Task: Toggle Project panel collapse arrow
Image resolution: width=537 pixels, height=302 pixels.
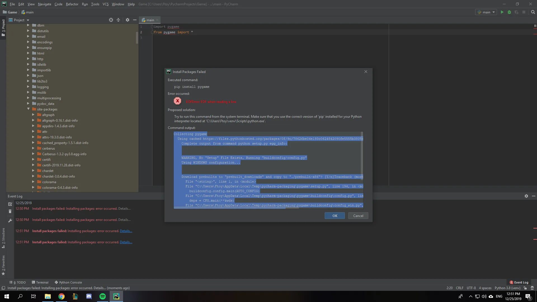Action: click(135, 20)
